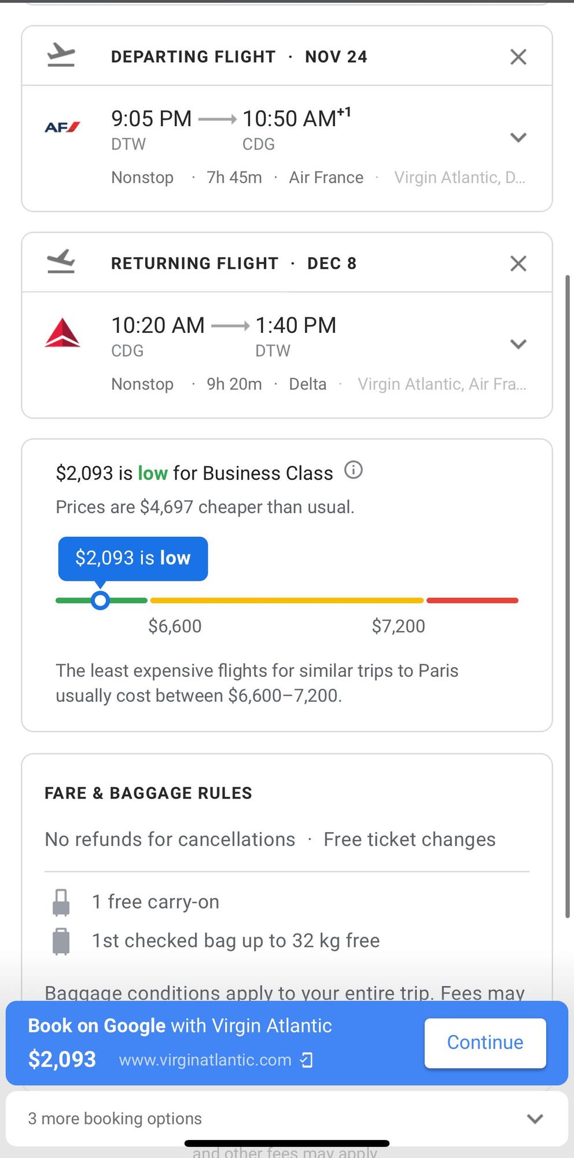Tap the external link icon beside virginatlantic.com
This screenshot has height=1158, width=574.
coord(307,1060)
